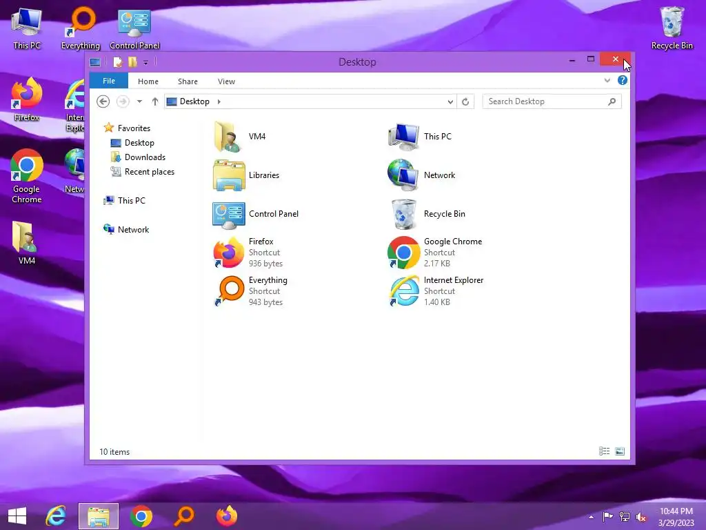Image resolution: width=706 pixels, height=530 pixels.
Task: Launch Firefox from the taskbar
Action: click(x=227, y=516)
